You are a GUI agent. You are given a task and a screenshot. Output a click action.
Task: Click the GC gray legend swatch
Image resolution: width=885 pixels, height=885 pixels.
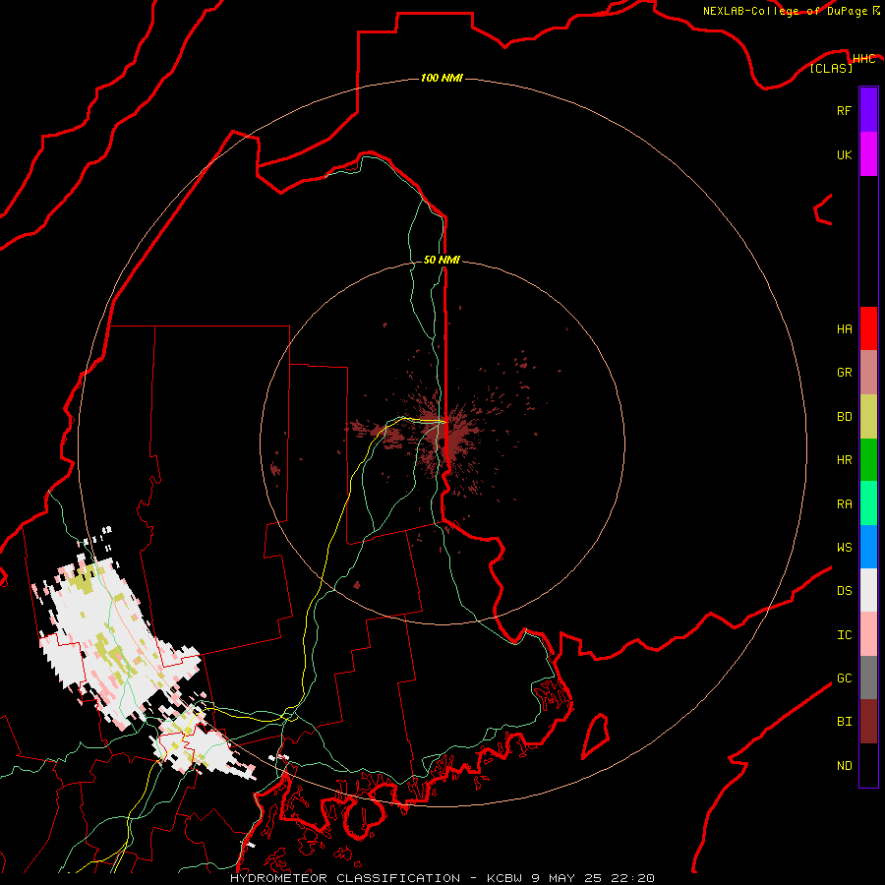coord(868,678)
